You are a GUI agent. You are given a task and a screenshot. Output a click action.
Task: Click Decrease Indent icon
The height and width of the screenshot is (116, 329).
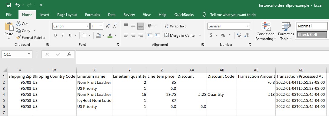(150, 35)
